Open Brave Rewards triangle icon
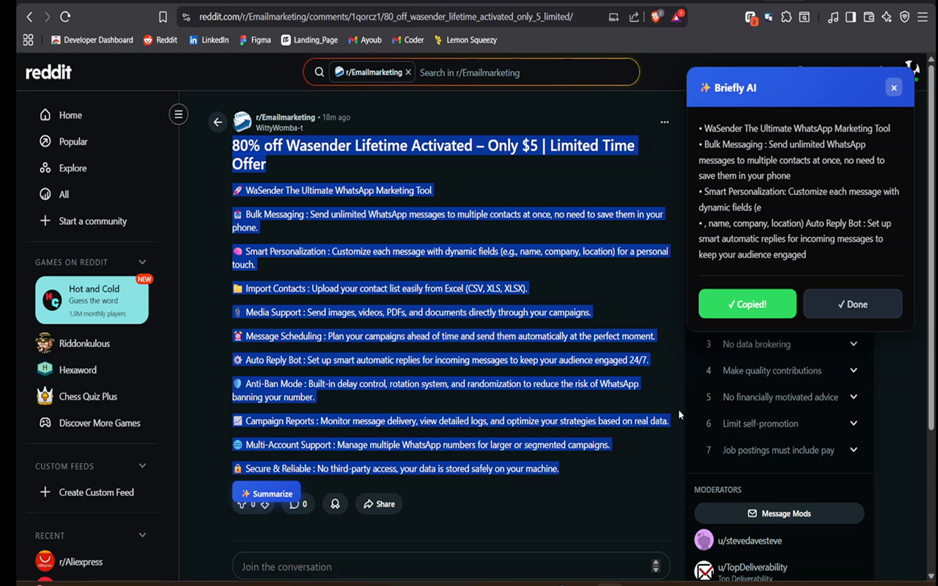 tap(676, 16)
